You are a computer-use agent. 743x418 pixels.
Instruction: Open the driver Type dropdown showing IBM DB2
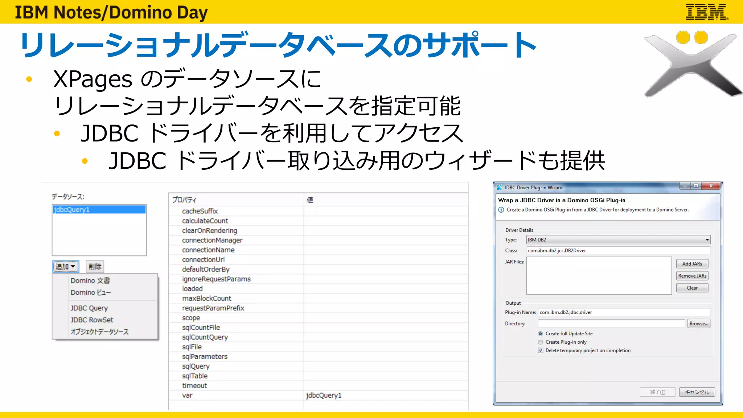click(x=618, y=240)
